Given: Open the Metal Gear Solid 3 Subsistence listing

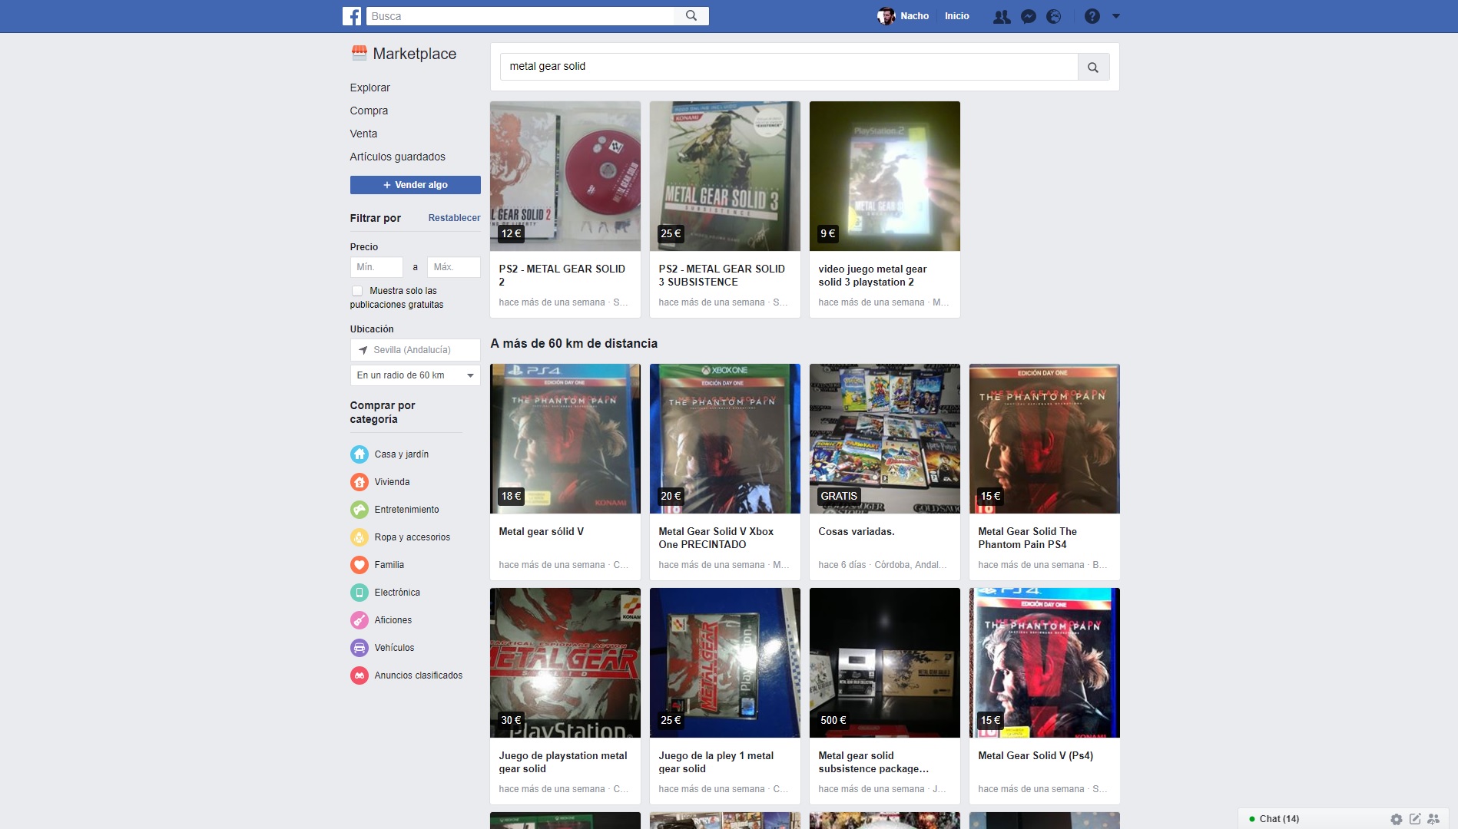Looking at the screenshot, I should tap(724, 209).
